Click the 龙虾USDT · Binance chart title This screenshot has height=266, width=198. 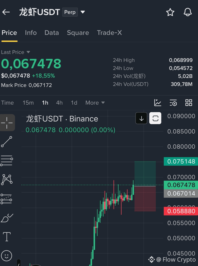click(62, 119)
